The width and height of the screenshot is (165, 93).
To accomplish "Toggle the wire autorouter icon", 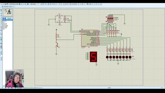I will [88, 4].
